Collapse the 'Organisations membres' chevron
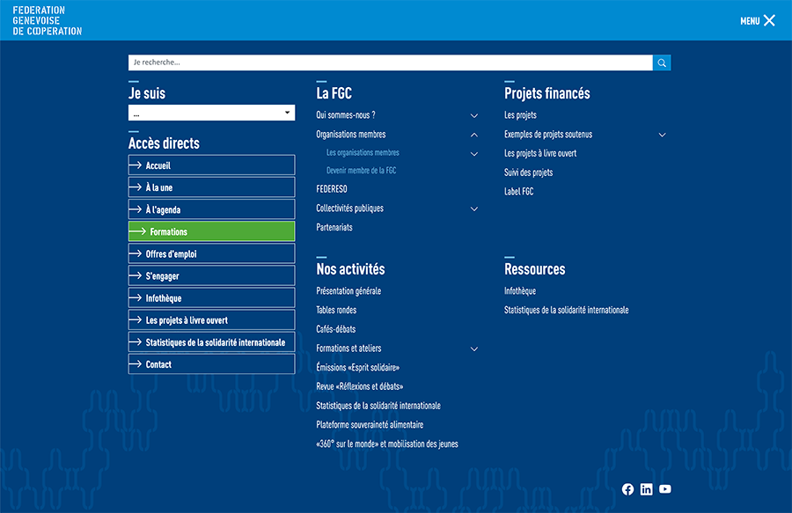This screenshot has height=513, width=792. click(473, 135)
